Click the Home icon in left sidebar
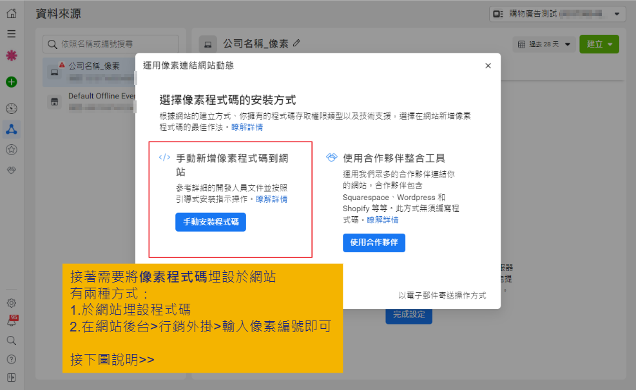The image size is (636, 390). (x=11, y=13)
